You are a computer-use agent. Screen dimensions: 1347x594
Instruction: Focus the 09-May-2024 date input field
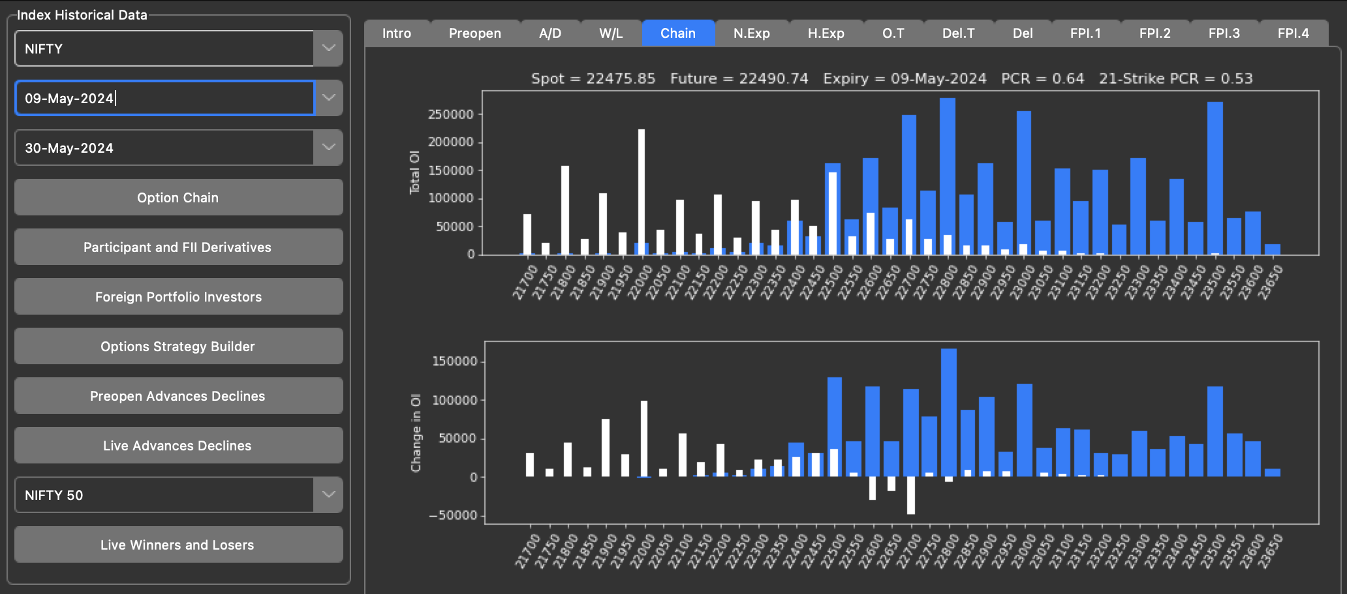pyautogui.click(x=164, y=98)
